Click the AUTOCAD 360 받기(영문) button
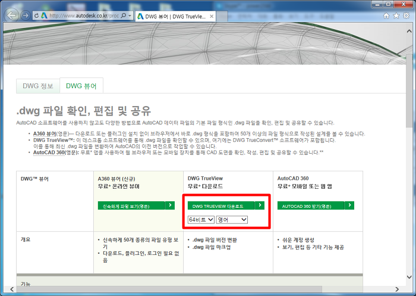The width and height of the screenshot is (416, 296). [311, 206]
